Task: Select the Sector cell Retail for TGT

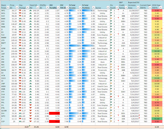Action: [x=102, y=100]
